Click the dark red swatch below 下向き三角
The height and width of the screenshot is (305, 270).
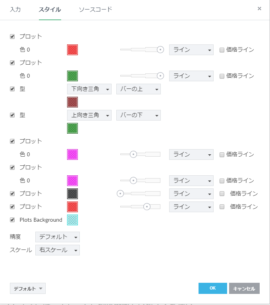click(x=72, y=102)
